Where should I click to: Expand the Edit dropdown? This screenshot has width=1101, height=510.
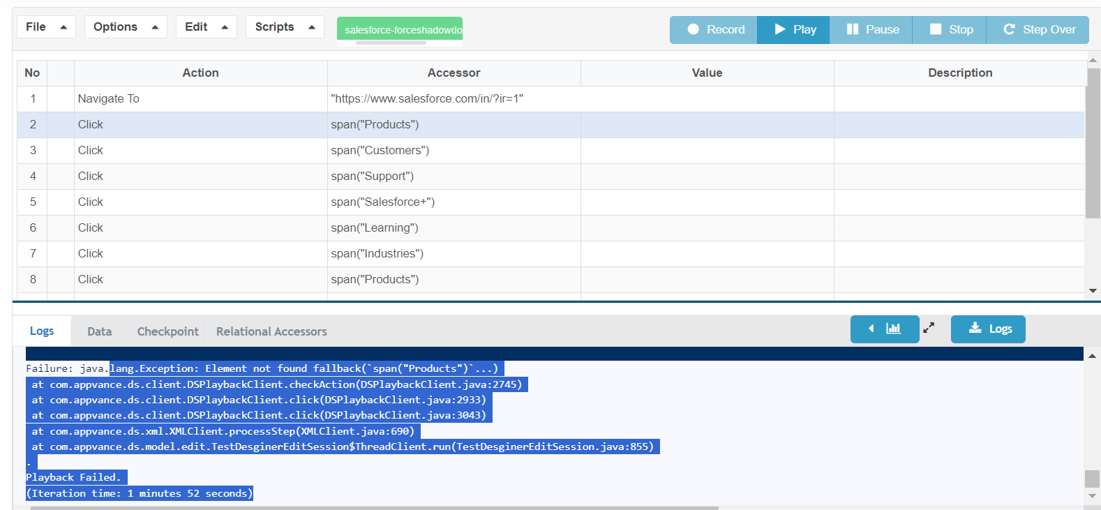click(x=207, y=27)
